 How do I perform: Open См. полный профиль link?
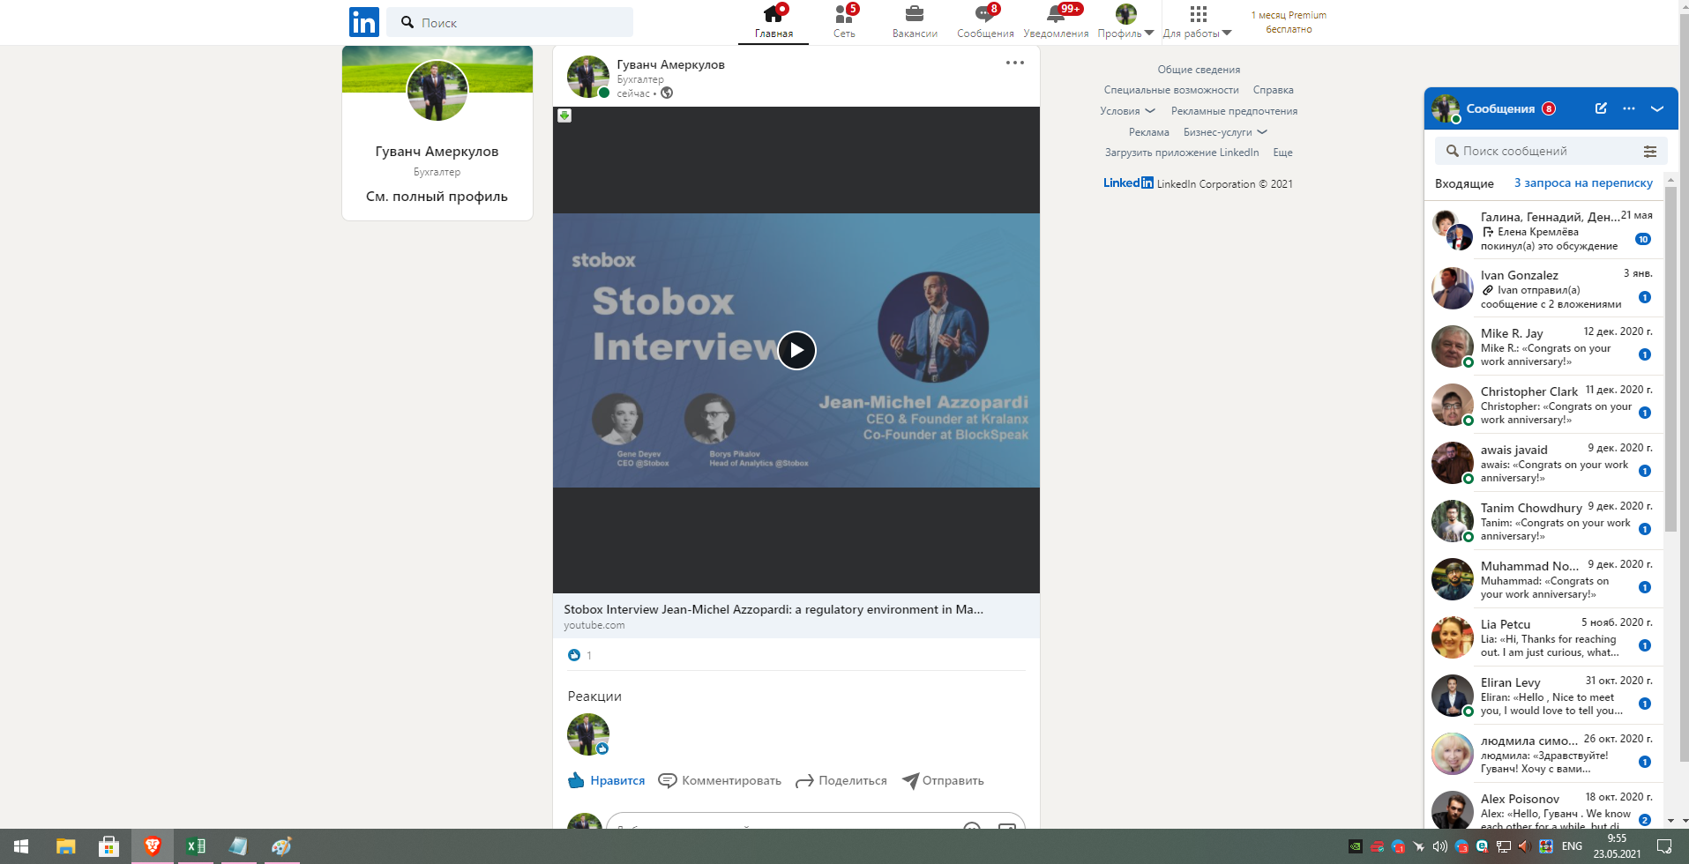point(437,197)
